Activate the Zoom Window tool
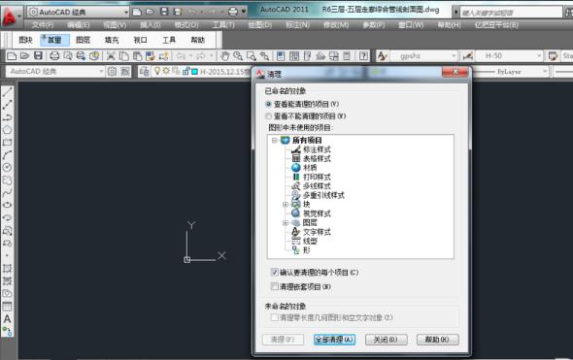Screen dimensions: 573x360 click(252, 56)
